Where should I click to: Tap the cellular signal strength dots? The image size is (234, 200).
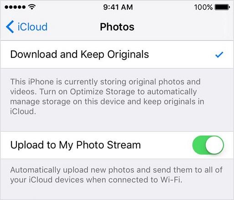(15, 7)
